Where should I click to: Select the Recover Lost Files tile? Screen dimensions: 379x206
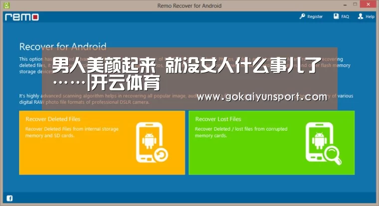[271, 143]
